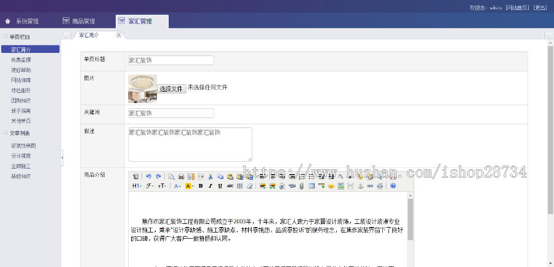Image resolution: width=554 pixels, height=267 pixels.
Task: Paste as plain text icon
Action: 239,177
